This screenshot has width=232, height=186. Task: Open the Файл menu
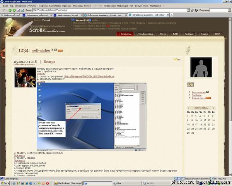(5, 6)
